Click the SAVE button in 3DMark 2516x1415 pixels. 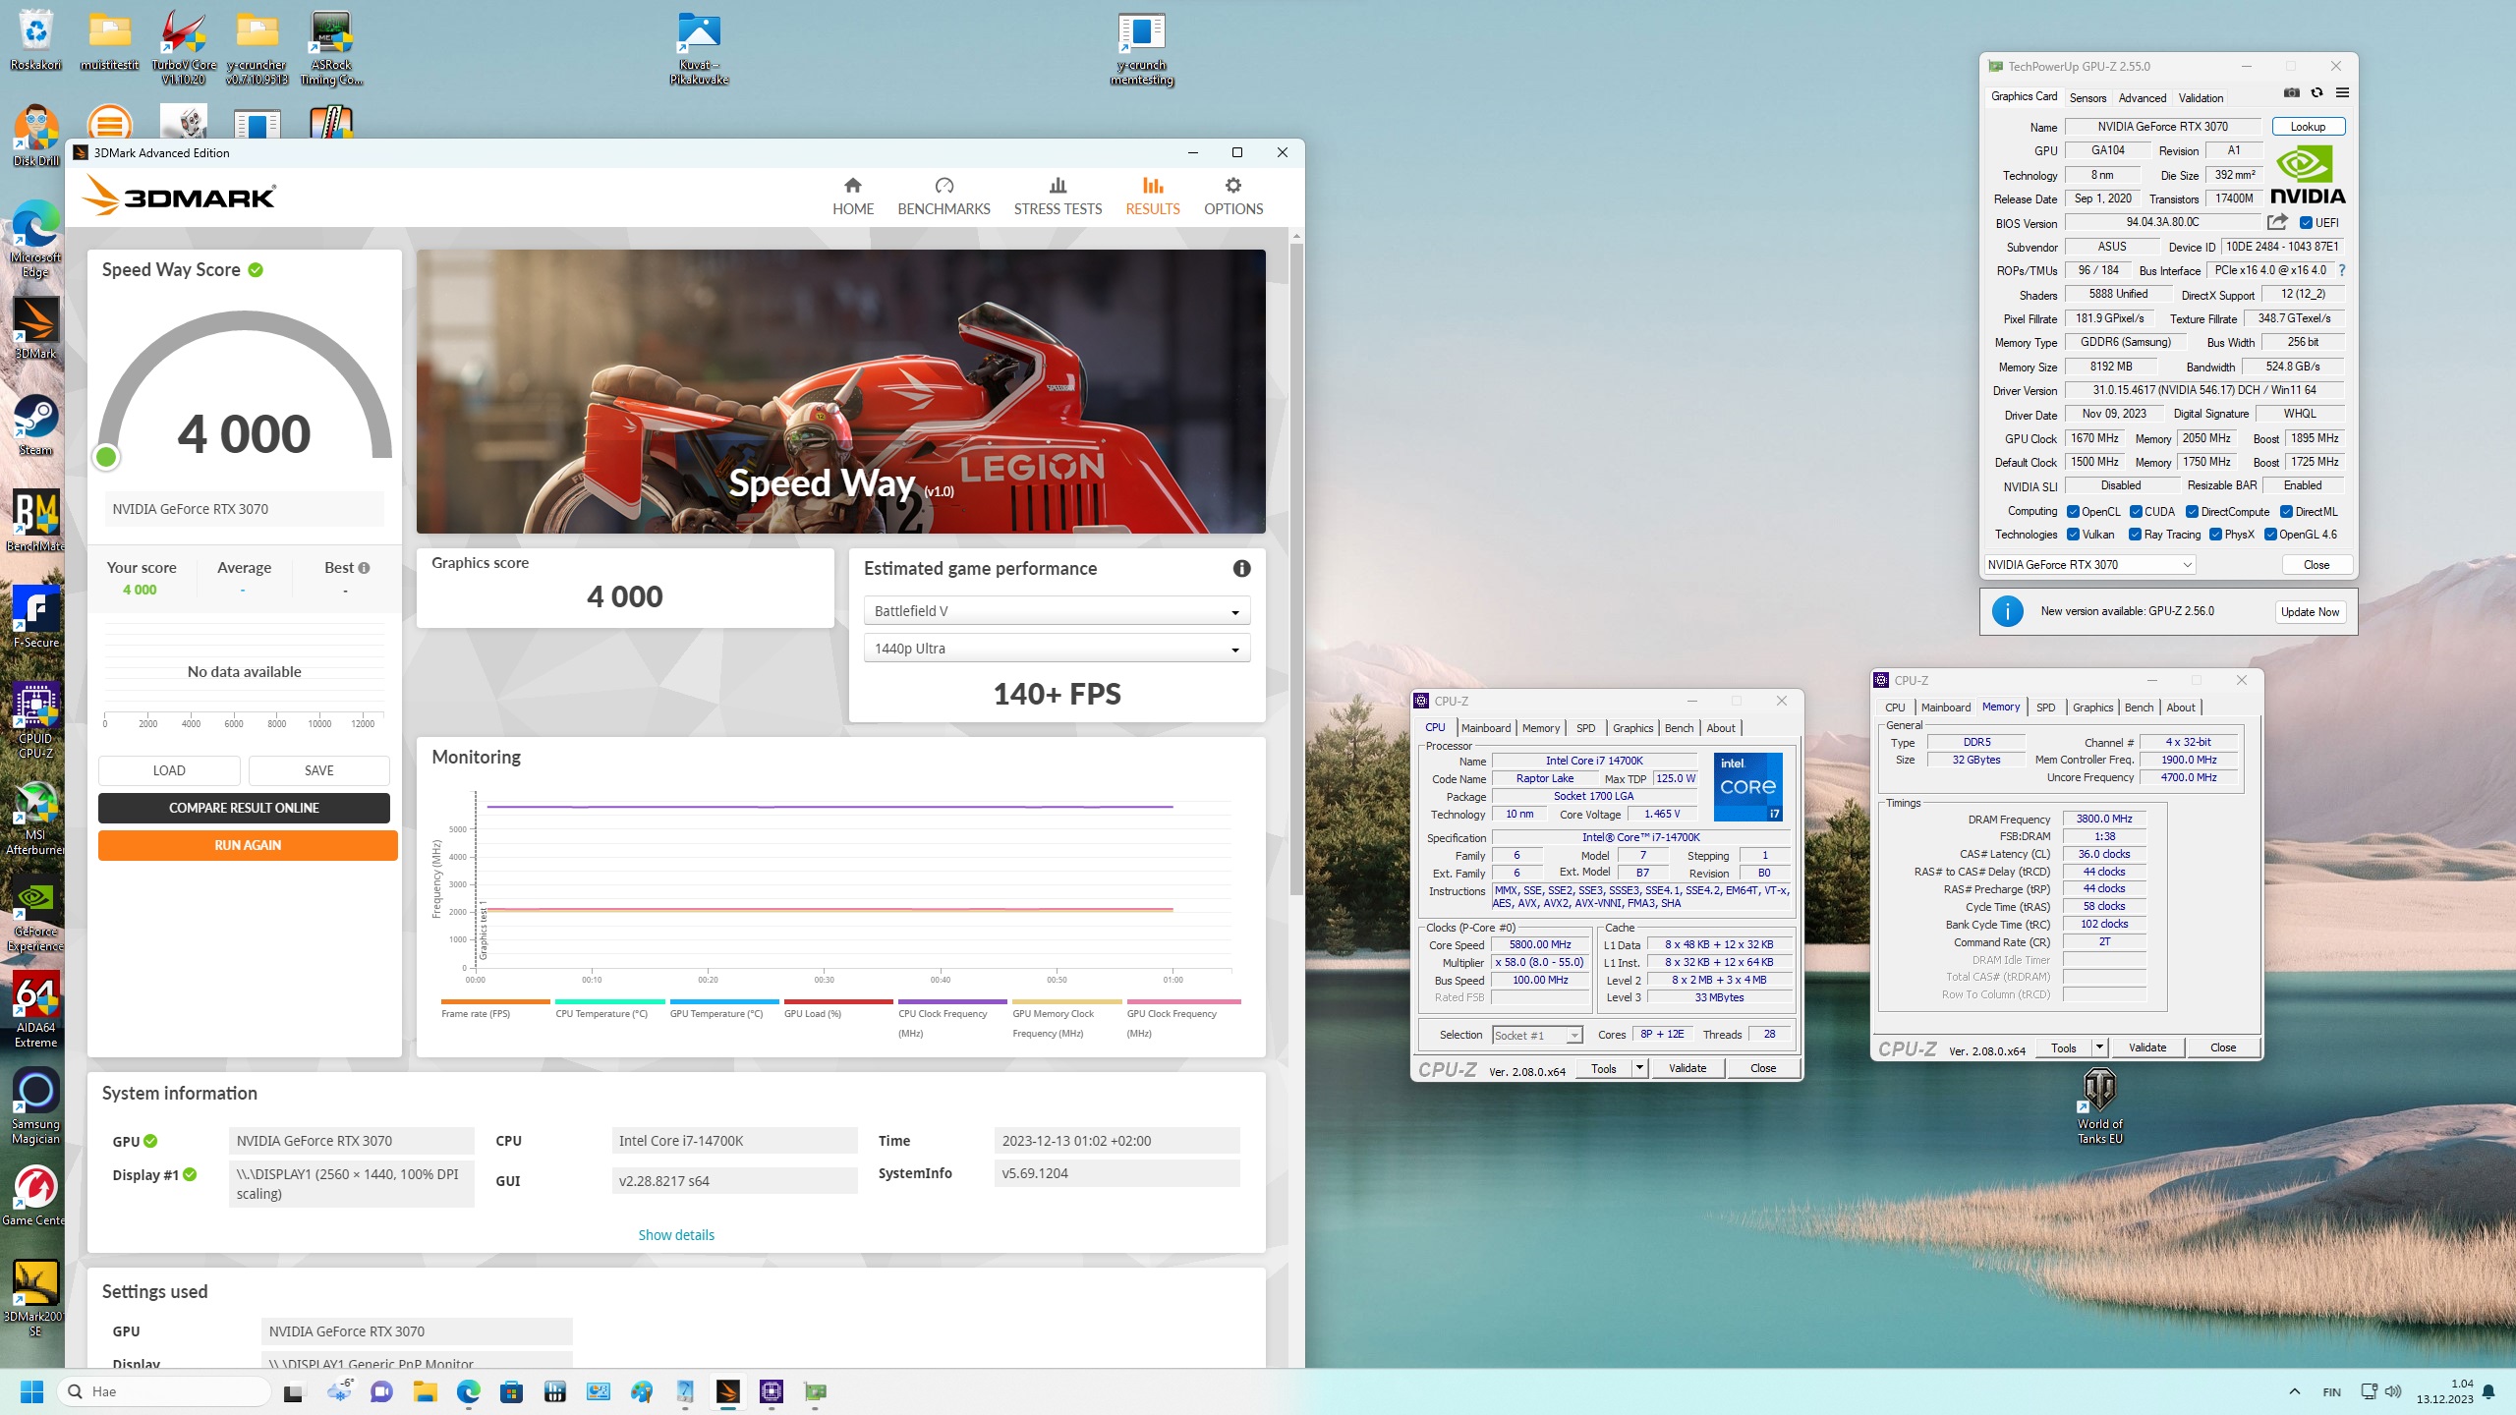pyautogui.click(x=318, y=770)
